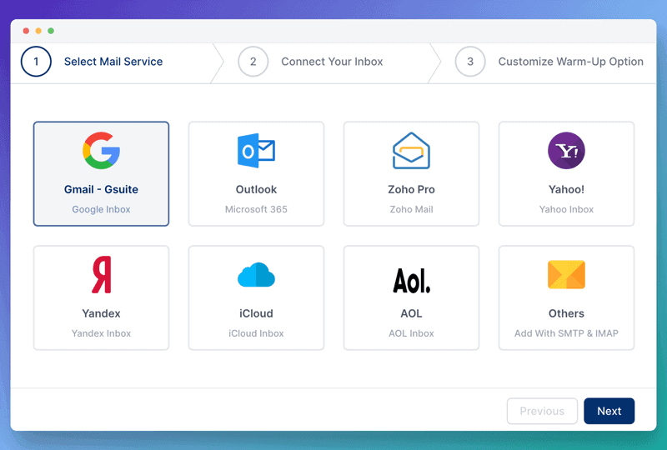Image resolution: width=667 pixels, height=450 pixels.
Task: Go to the Select Mail Service step
Action: [x=113, y=62]
